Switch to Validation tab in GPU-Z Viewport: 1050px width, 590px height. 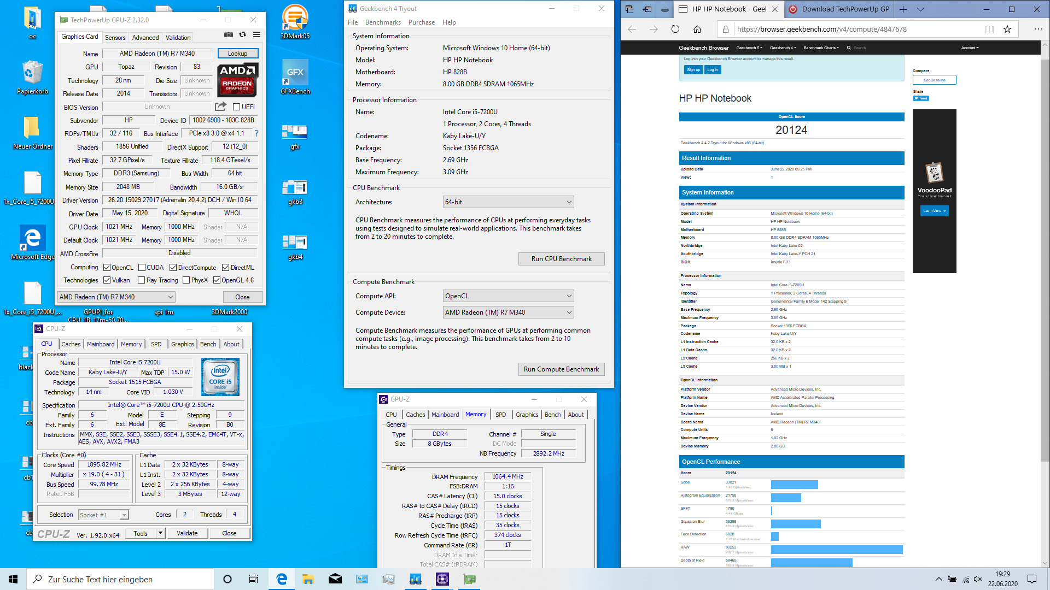click(x=178, y=38)
